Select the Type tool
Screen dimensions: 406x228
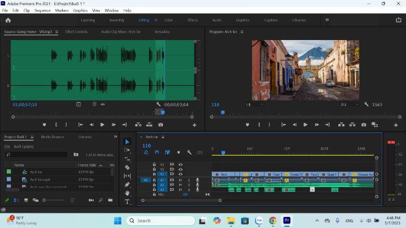click(x=127, y=201)
